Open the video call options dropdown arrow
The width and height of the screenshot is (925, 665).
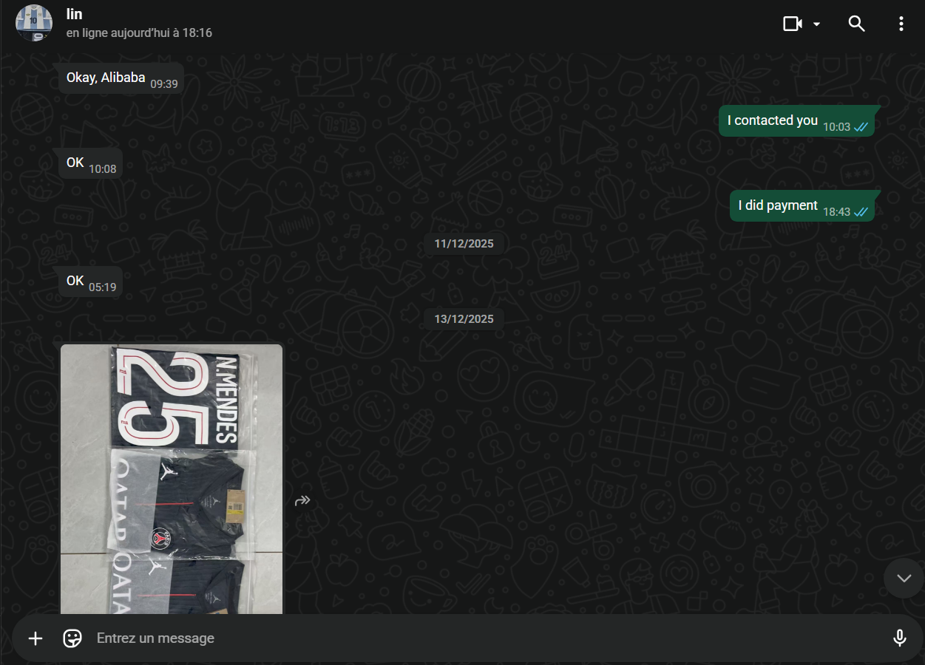(x=817, y=24)
